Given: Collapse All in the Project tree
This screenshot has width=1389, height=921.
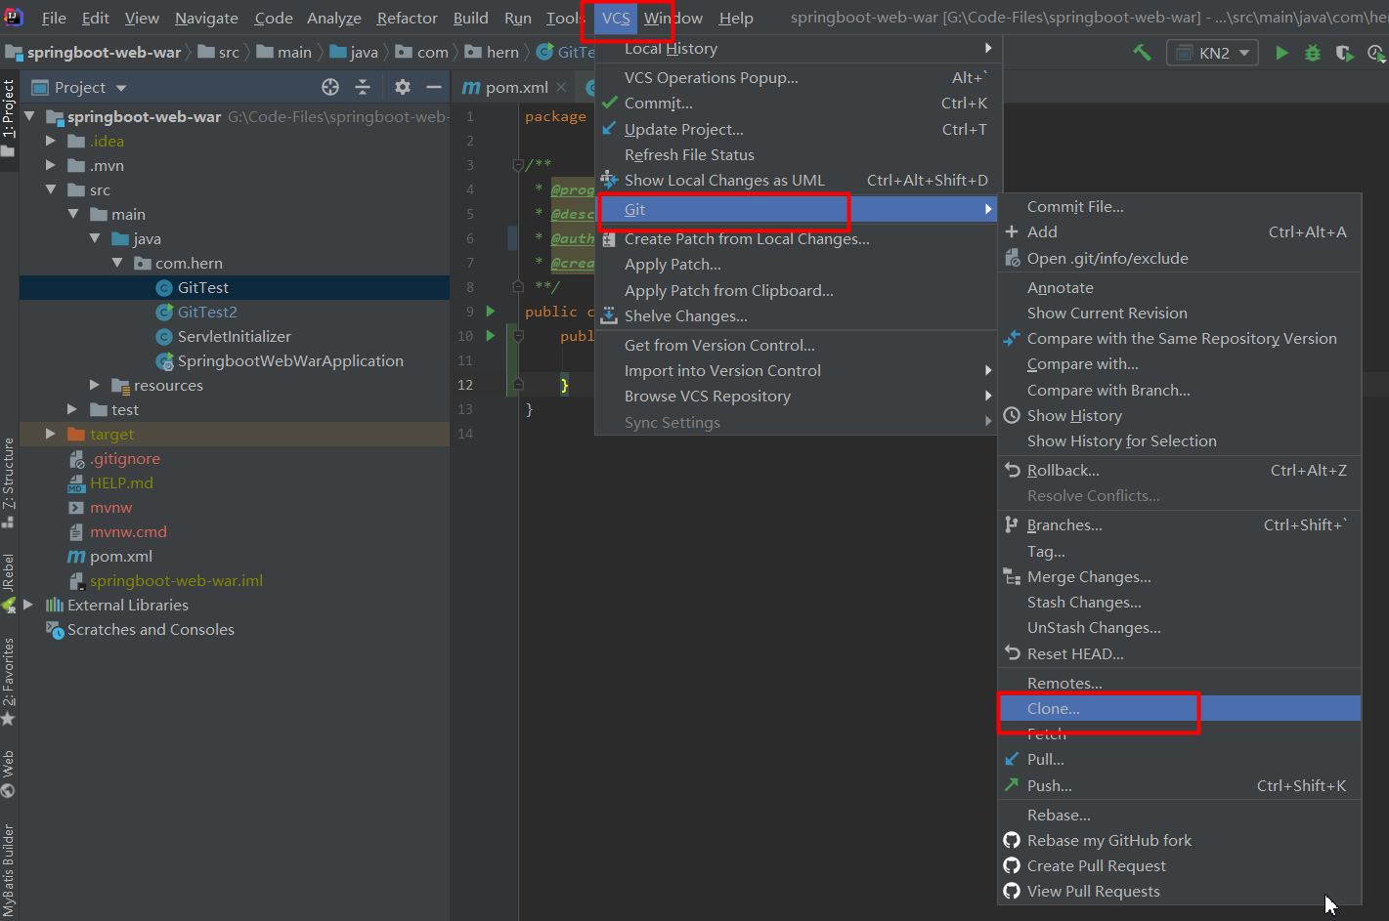Looking at the screenshot, I should point(362,87).
